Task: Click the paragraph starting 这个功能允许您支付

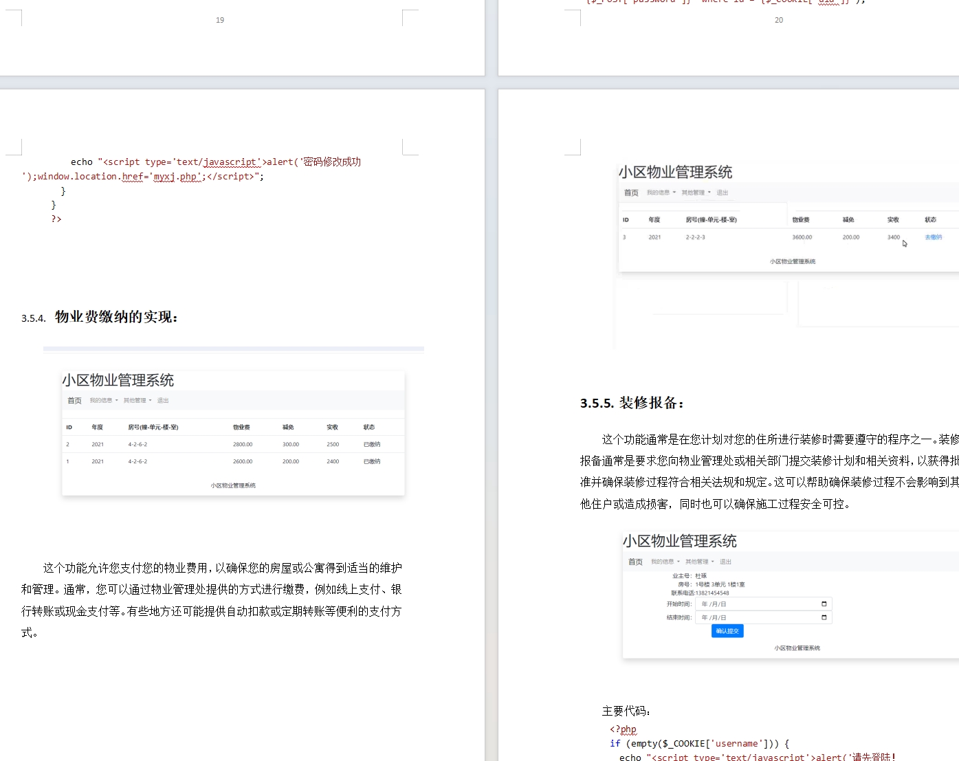Action: coord(212,600)
